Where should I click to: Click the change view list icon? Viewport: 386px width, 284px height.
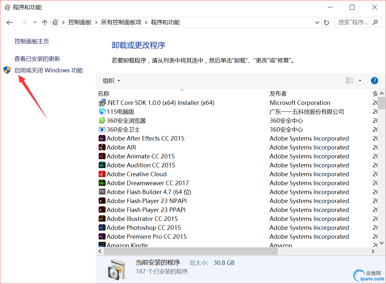(x=350, y=81)
